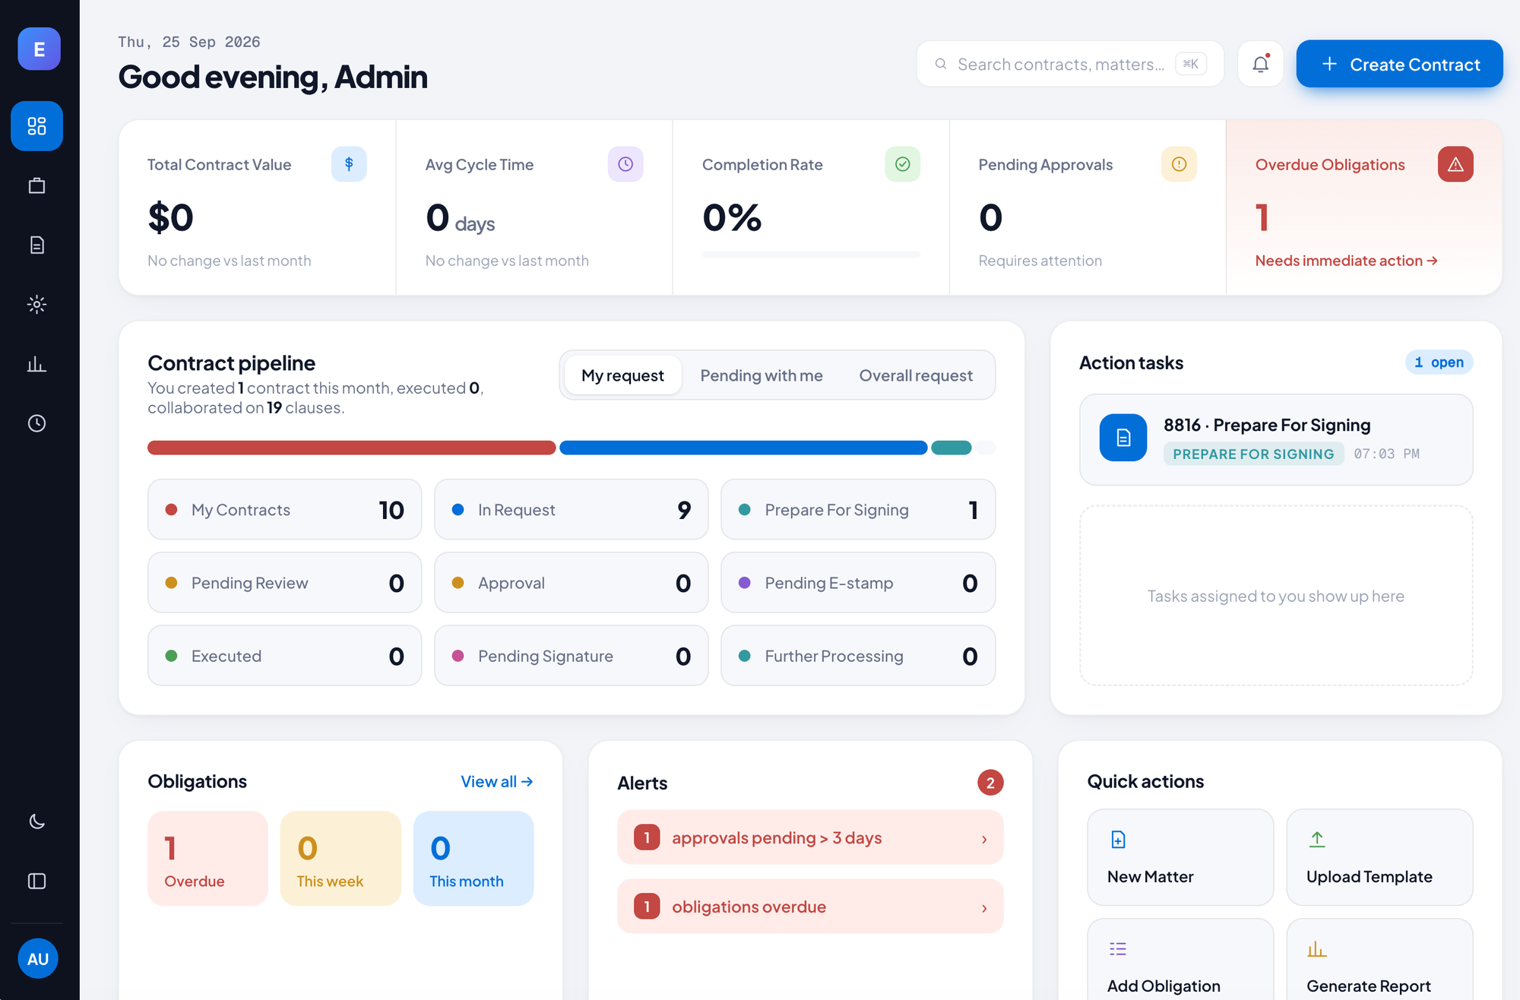Toggle dark mode with the moon icon
1520x1000 pixels.
coord(36,821)
